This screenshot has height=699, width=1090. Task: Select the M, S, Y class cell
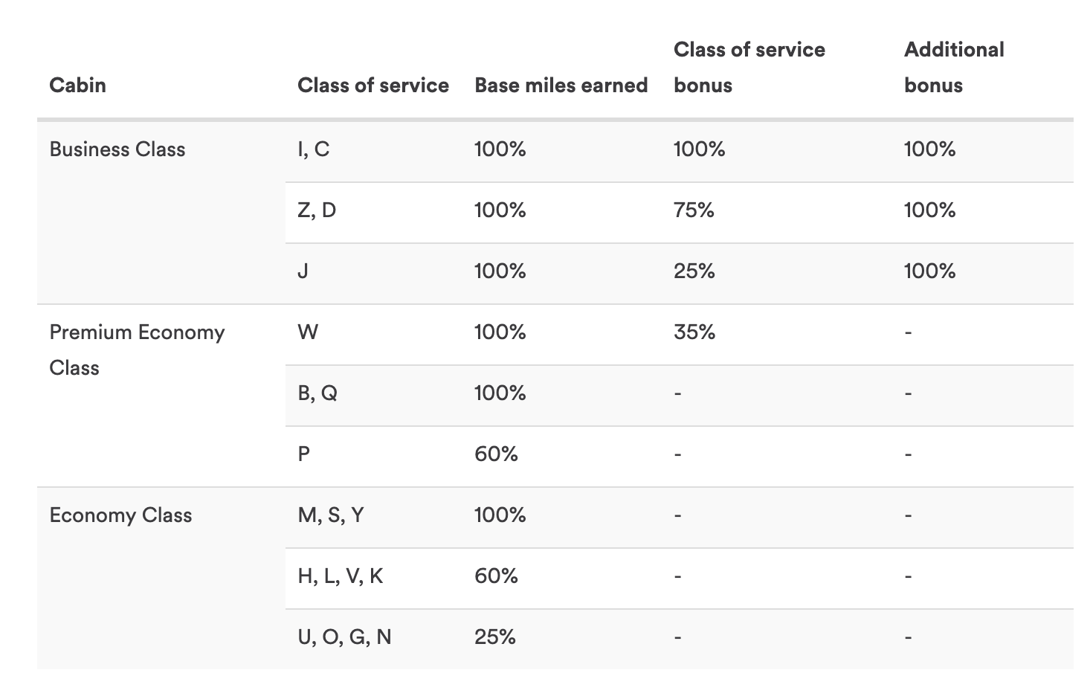coord(331,515)
